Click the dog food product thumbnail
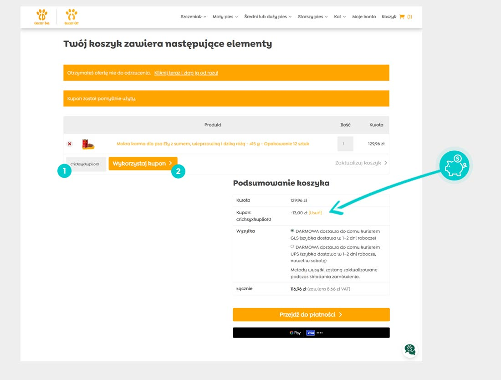 88,144
